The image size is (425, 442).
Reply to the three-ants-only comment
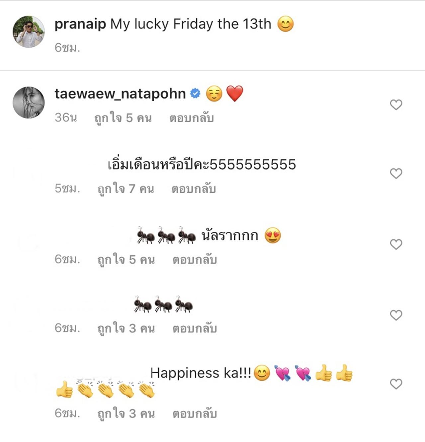195,328
